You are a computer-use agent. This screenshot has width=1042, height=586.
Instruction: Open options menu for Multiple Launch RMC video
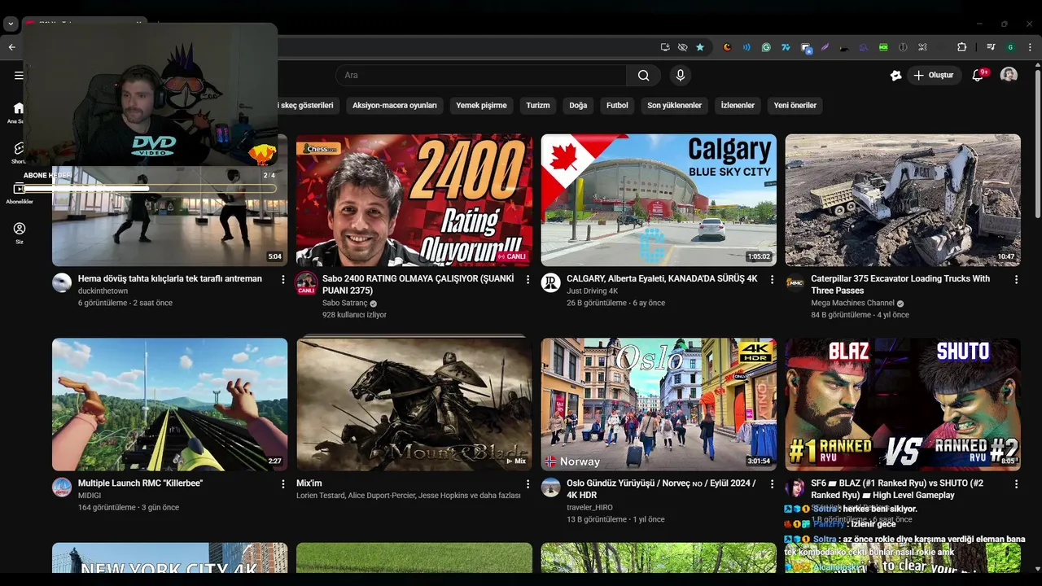click(x=283, y=483)
